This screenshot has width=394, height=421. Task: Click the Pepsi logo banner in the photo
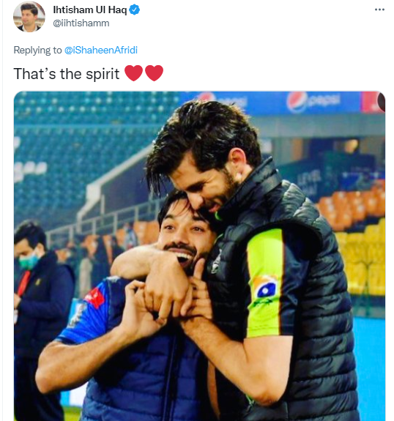click(x=313, y=102)
